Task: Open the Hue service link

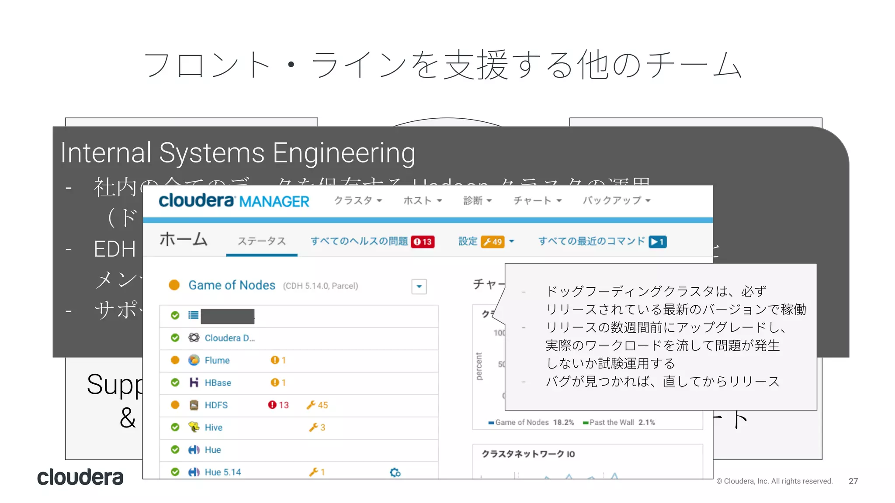Action: tap(212, 450)
